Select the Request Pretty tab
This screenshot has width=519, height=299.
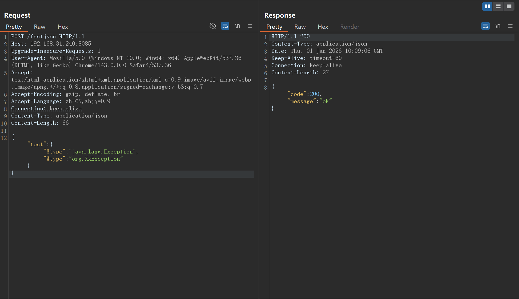(14, 27)
